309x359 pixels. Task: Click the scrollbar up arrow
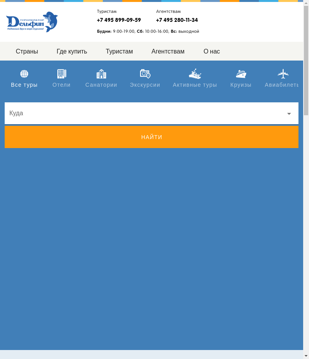[x=306, y=3]
